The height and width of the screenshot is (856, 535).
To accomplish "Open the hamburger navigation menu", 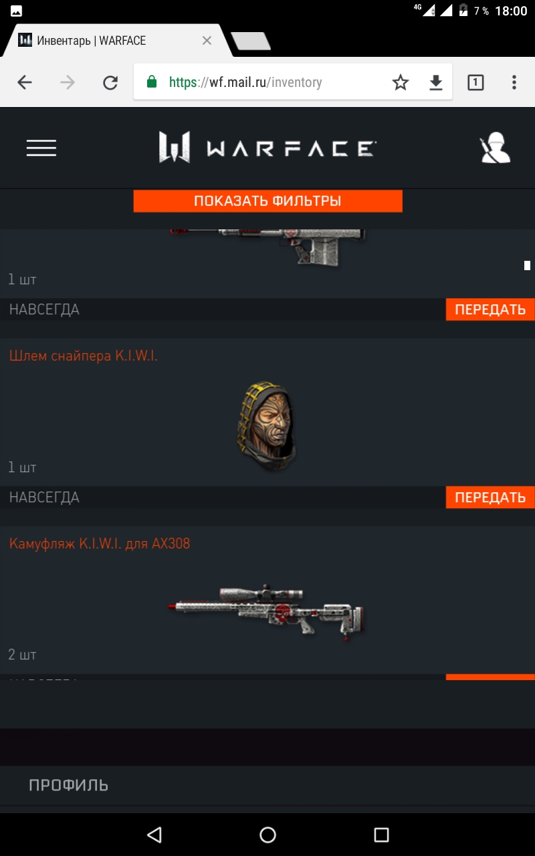I will pyautogui.click(x=41, y=148).
